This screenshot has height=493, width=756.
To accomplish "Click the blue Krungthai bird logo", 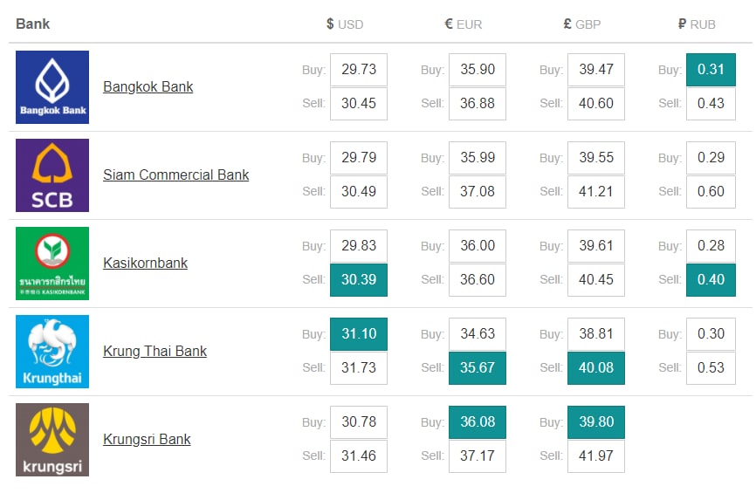I will pos(52,352).
